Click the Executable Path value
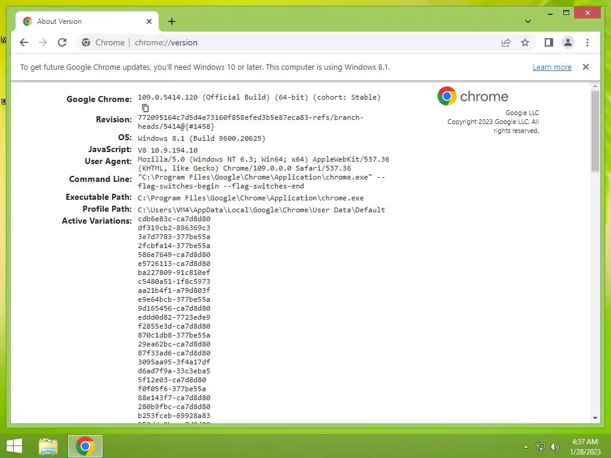This screenshot has height=458, width=611. click(251, 198)
